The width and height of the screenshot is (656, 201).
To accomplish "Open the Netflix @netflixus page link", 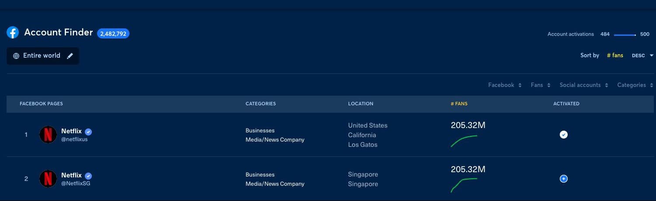I will [x=71, y=131].
